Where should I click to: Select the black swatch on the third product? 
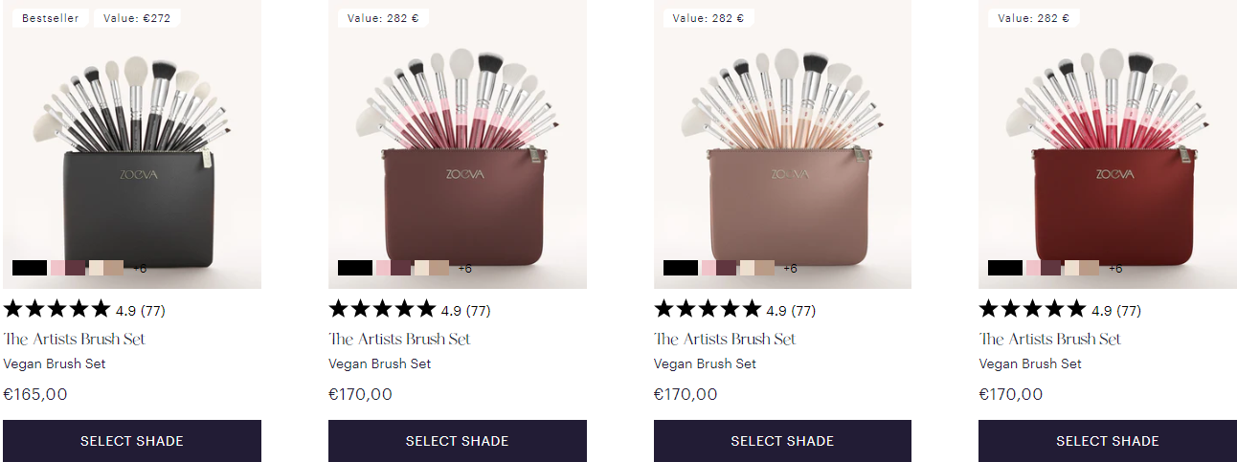coord(681,268)
